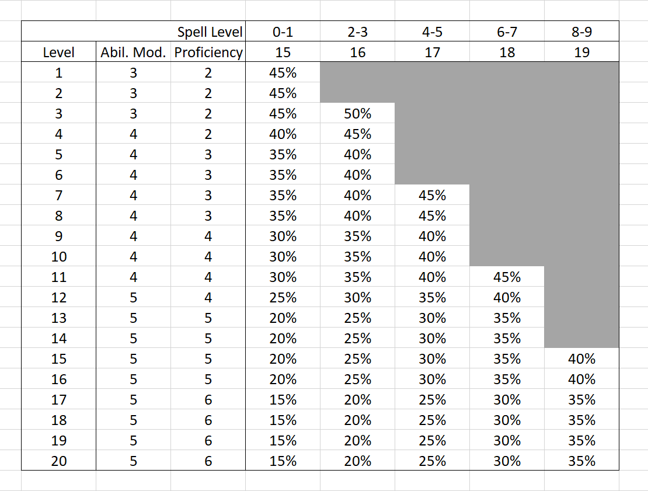The height and width of the screenshot is (491, 648).
Task: Select the Level 20 cell
Action: [x=59, y=461]
